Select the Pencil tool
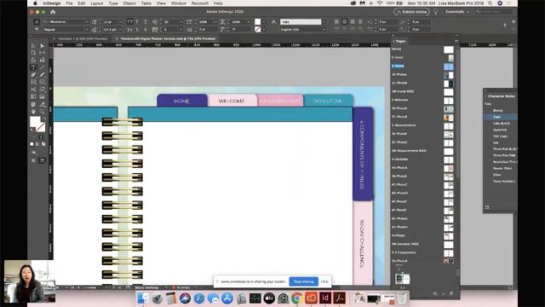545x307 pixels. (42, 74)
